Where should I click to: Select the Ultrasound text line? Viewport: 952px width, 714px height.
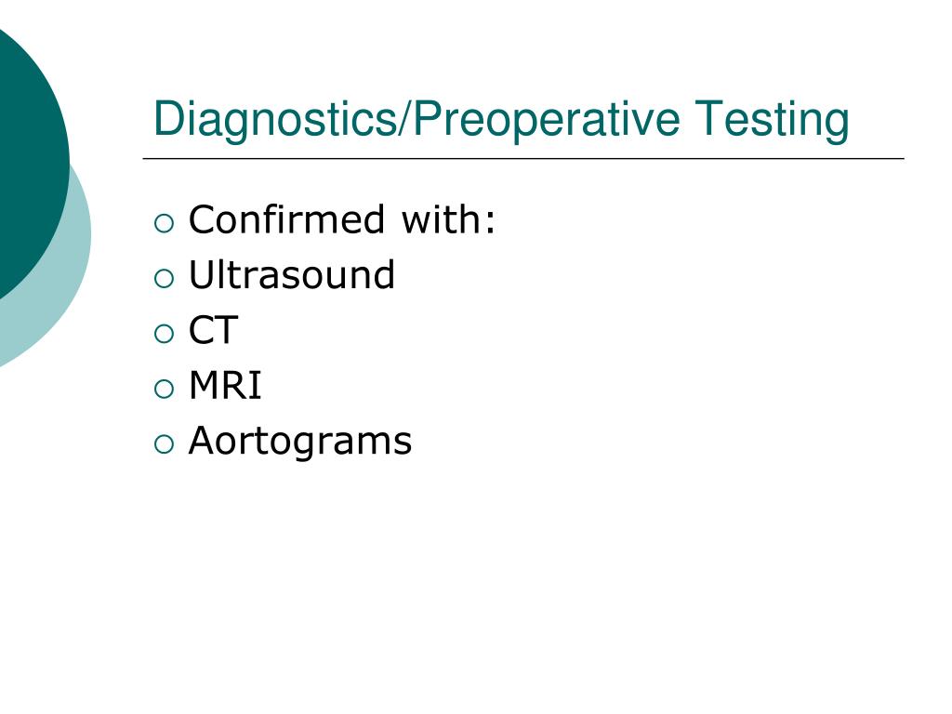click(x=292, y=274)
